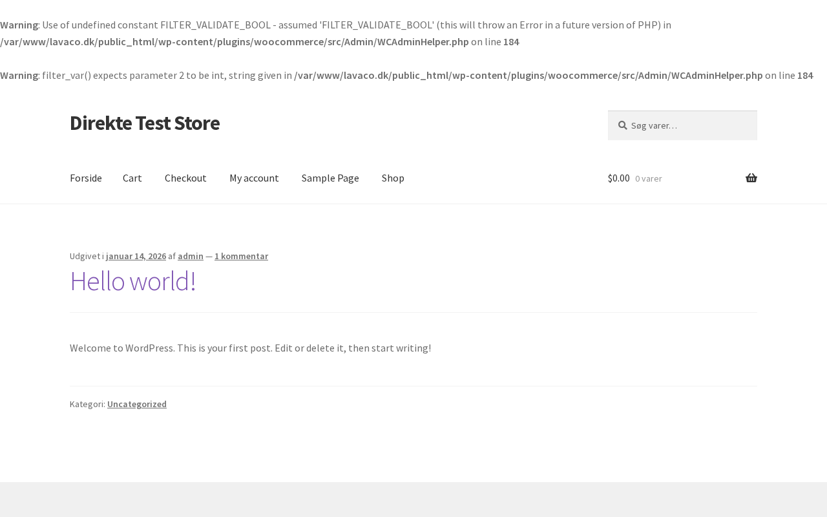Open the Checkout menu item
The width and height of the screenshot is (827, 517).
185,178
